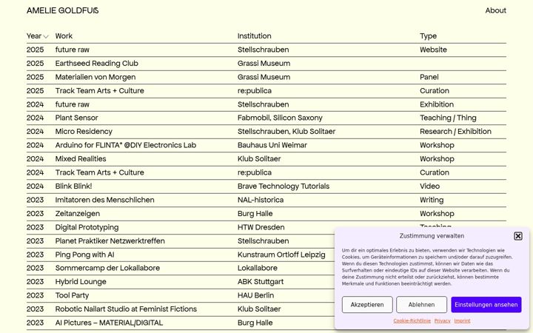The image size is (533, 333).
Task: Click NAL-historica institution cell
Action: (x=261, y=200)
